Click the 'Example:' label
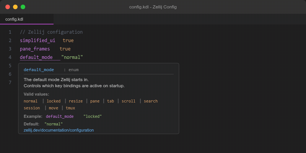The height and width of the screenshot is (153, 306). (33, 117)
